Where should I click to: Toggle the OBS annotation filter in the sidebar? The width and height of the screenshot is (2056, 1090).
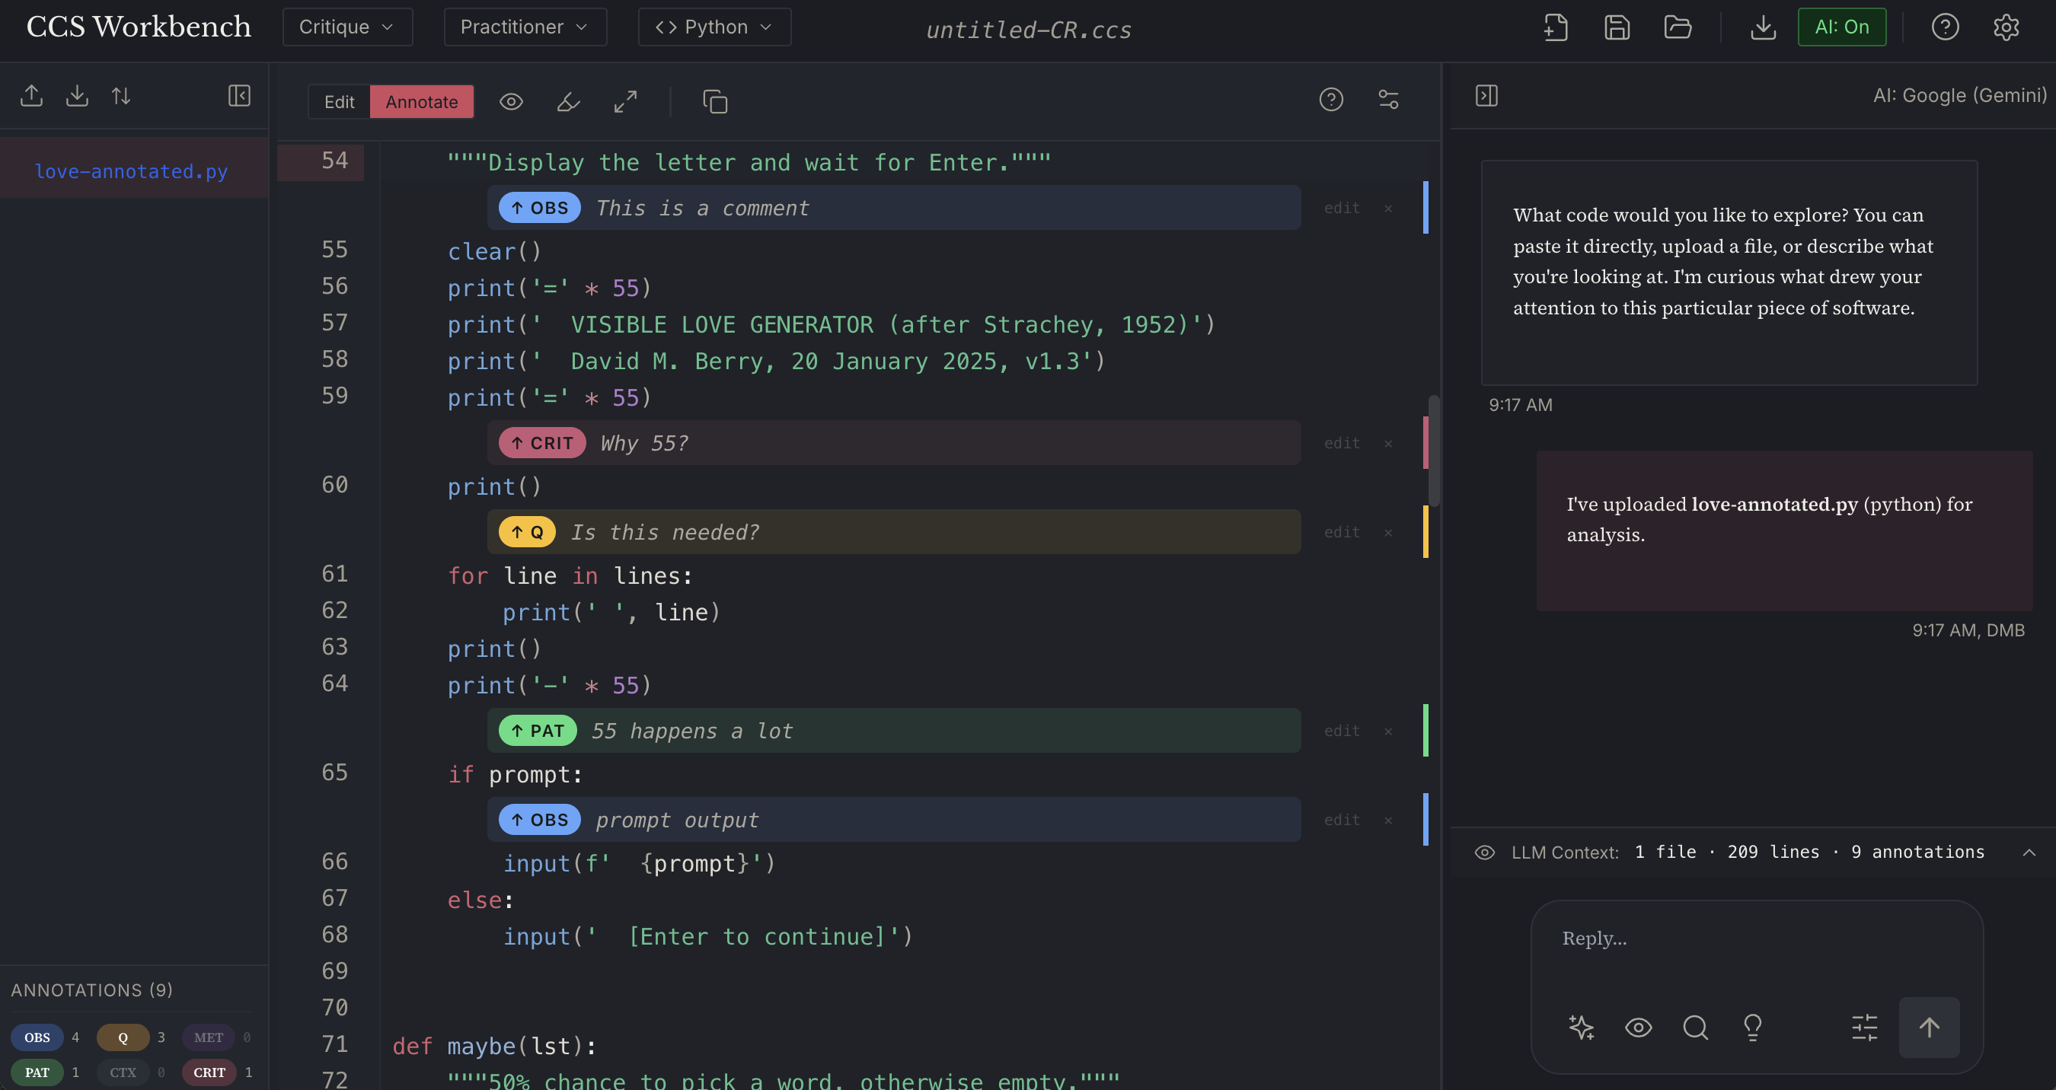37,1037
